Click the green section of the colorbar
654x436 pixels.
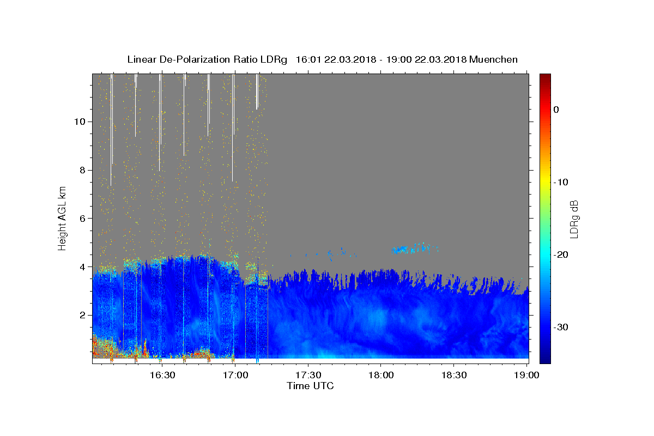coord(545,218)
